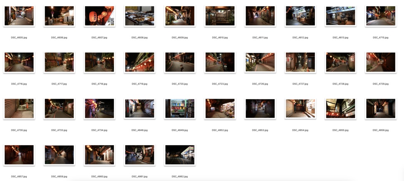Click the file name label DSC_4857.jpg
The height and width of the screenshot is (181, 404).
coord(19,176)
